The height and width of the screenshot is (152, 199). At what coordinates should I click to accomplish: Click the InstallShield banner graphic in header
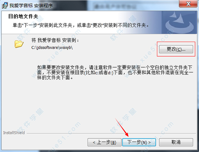point(179,22)
